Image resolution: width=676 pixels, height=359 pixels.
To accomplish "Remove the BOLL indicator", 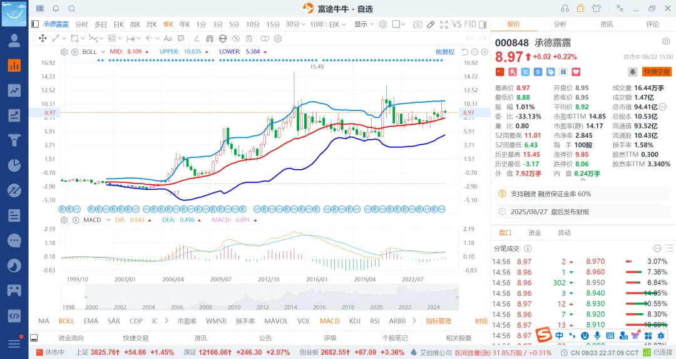I will [x=74, y=52].
